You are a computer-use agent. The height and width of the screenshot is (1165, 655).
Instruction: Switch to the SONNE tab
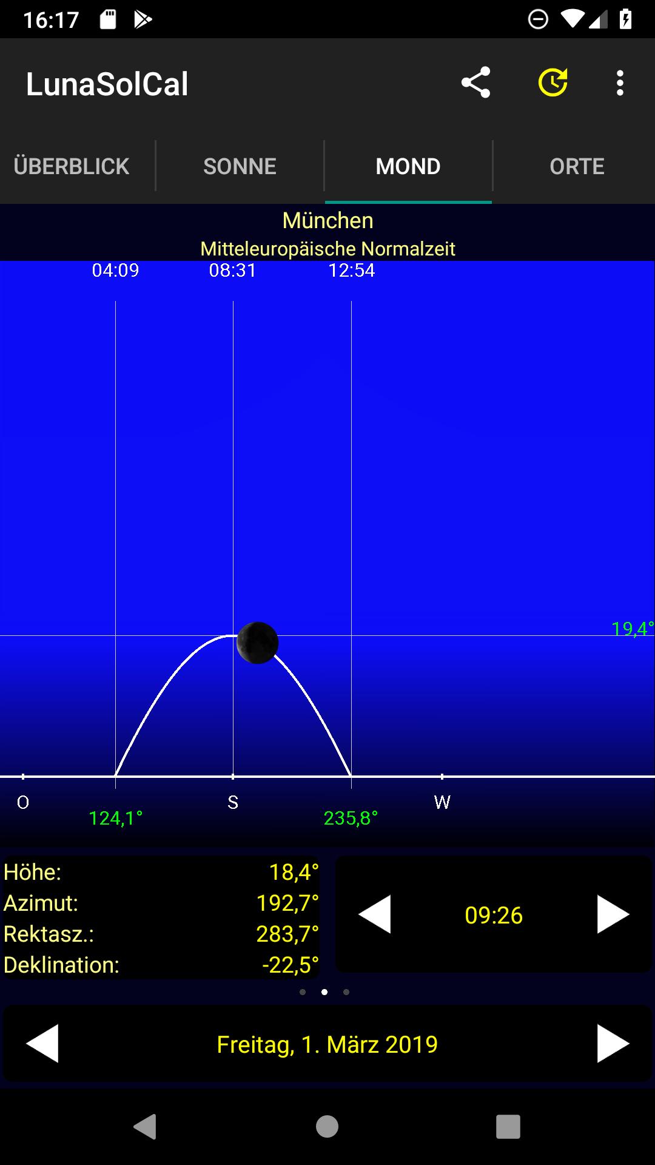[x=240, y=166]
